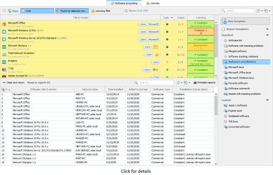
Task: Click green type dot on 7-Zip row
Action: tap(167, 70)
